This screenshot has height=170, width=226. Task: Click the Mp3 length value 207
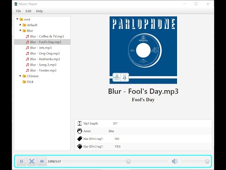[x=115, y=123]
